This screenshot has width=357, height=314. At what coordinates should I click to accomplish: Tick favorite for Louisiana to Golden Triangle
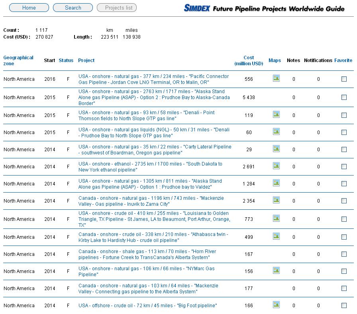pos(344,219)
